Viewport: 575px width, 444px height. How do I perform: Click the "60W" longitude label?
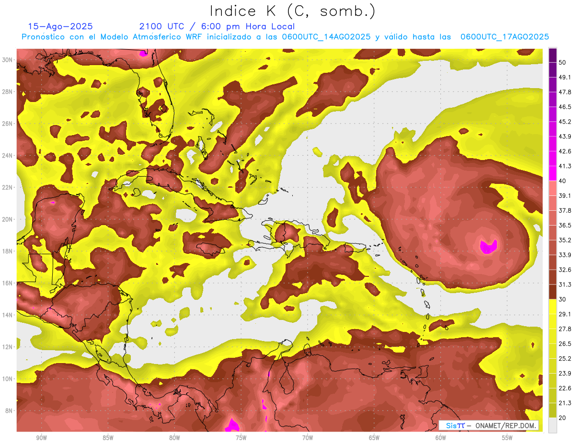coord(441,438)
